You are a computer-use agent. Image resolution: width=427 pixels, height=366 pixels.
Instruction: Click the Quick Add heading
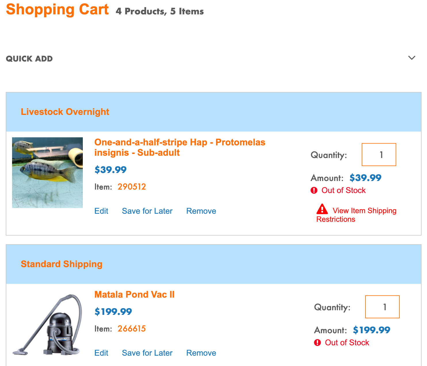(x=29, y=59)
